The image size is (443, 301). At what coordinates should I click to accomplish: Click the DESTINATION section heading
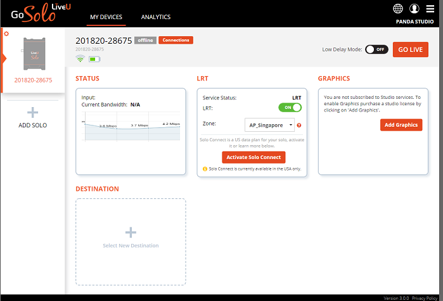[97, 189]
